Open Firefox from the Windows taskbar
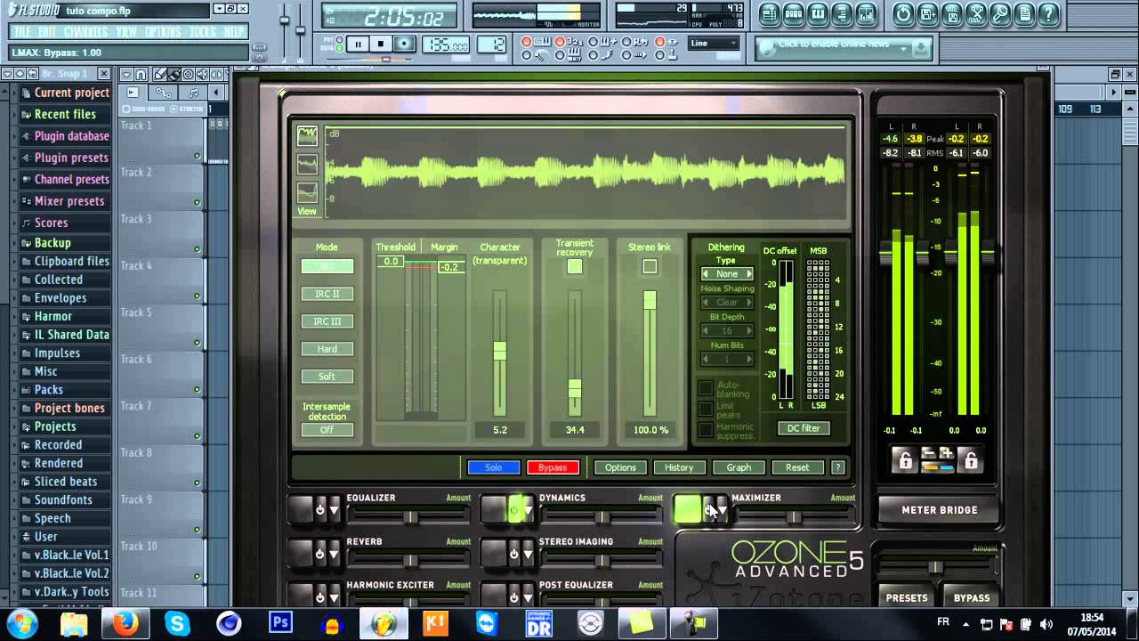 (x=125, y=623)
